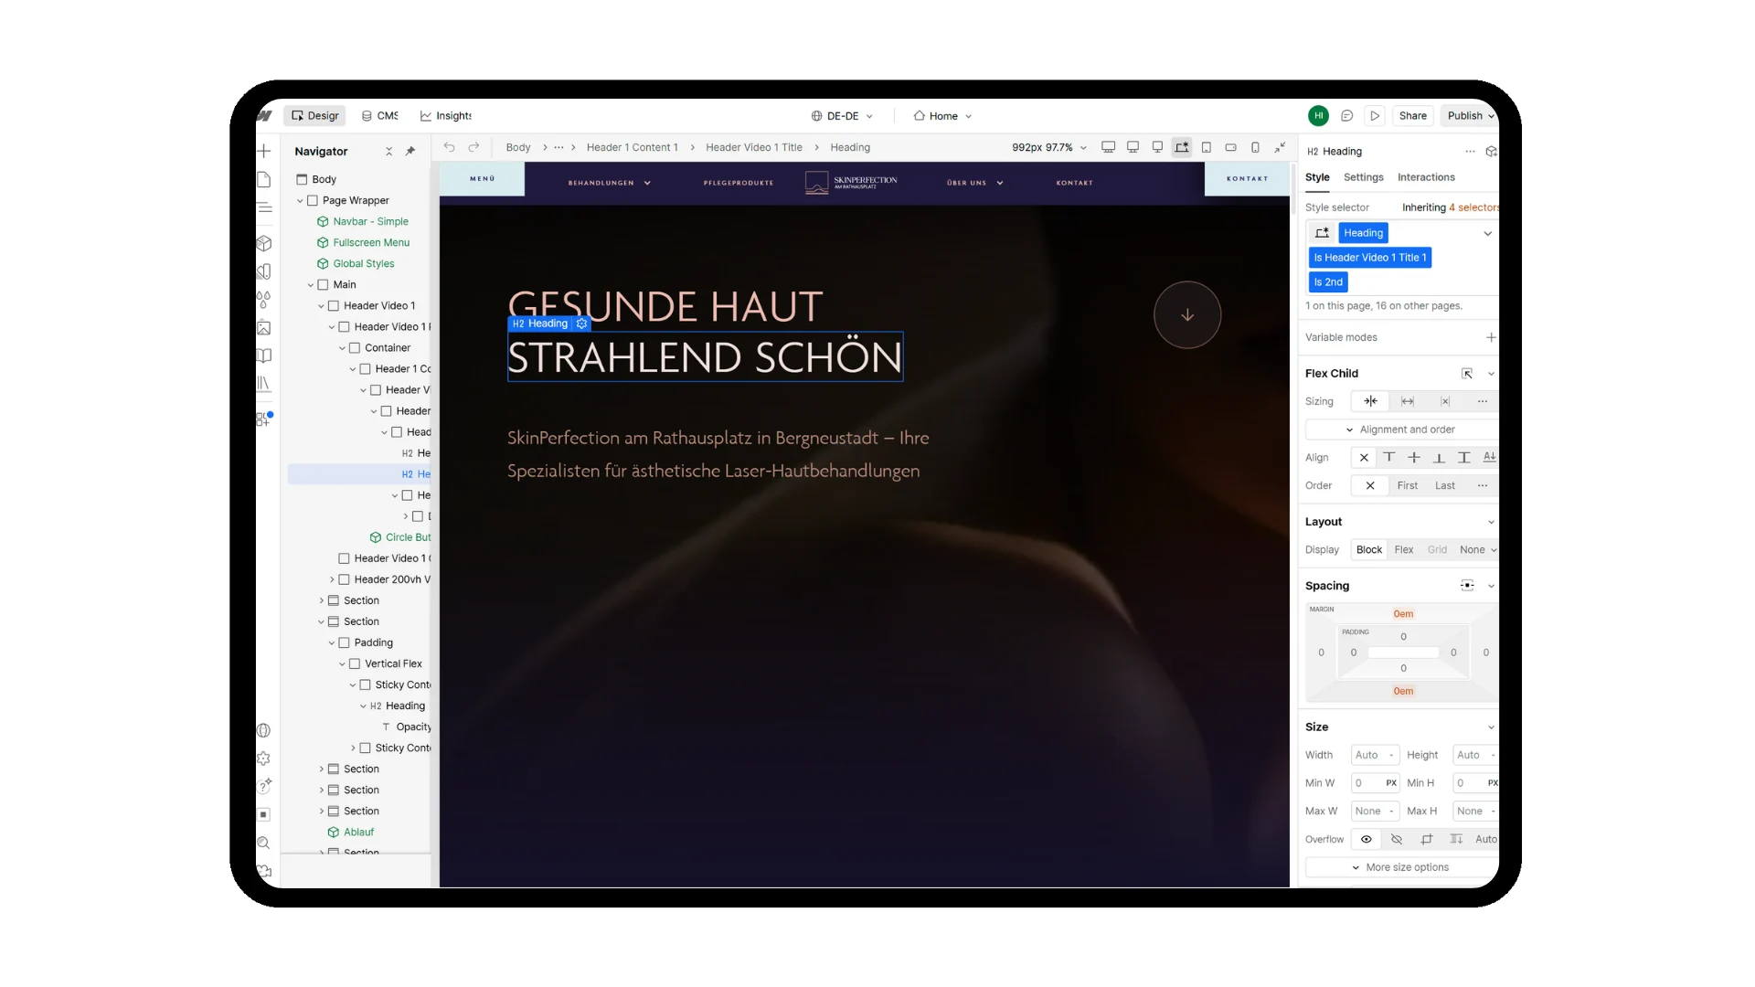The image size is (1755, 987).
Task: Expand More size options
Action: (x=1400, y=867)
